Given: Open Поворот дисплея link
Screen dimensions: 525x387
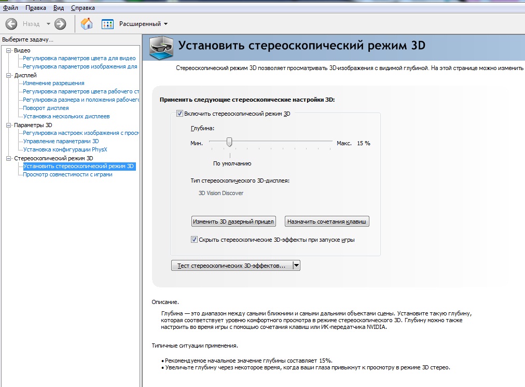Looking at the screenshot, I should pyautogui.click(x=46, y=108).
